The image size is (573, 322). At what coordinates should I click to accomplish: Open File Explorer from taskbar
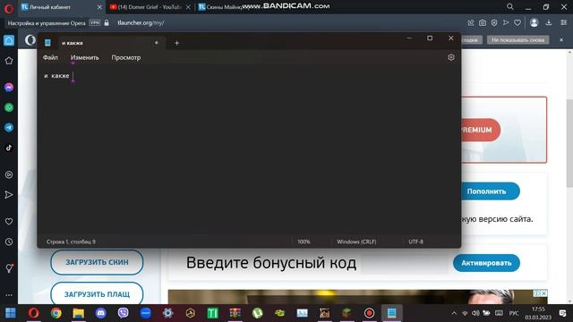78,313
